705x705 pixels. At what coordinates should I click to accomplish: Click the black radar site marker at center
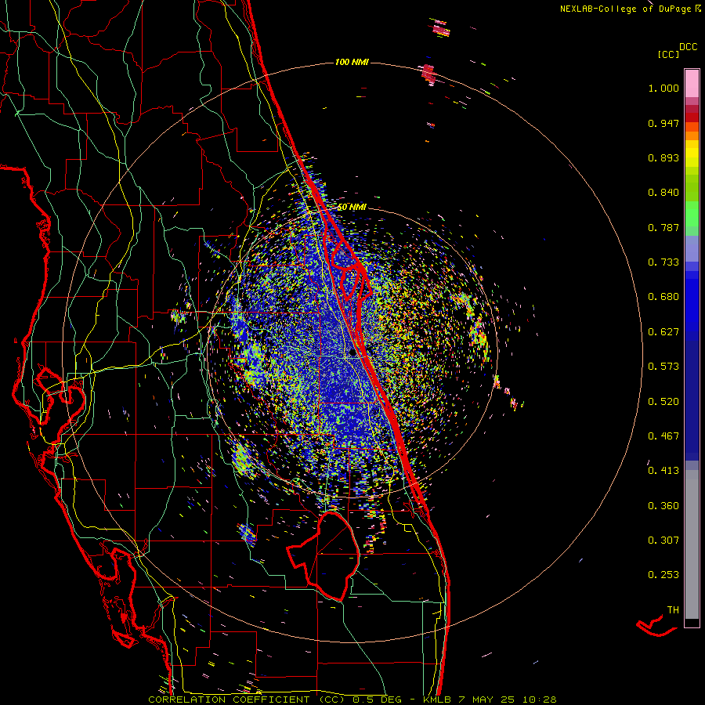(x=353, y=353)
